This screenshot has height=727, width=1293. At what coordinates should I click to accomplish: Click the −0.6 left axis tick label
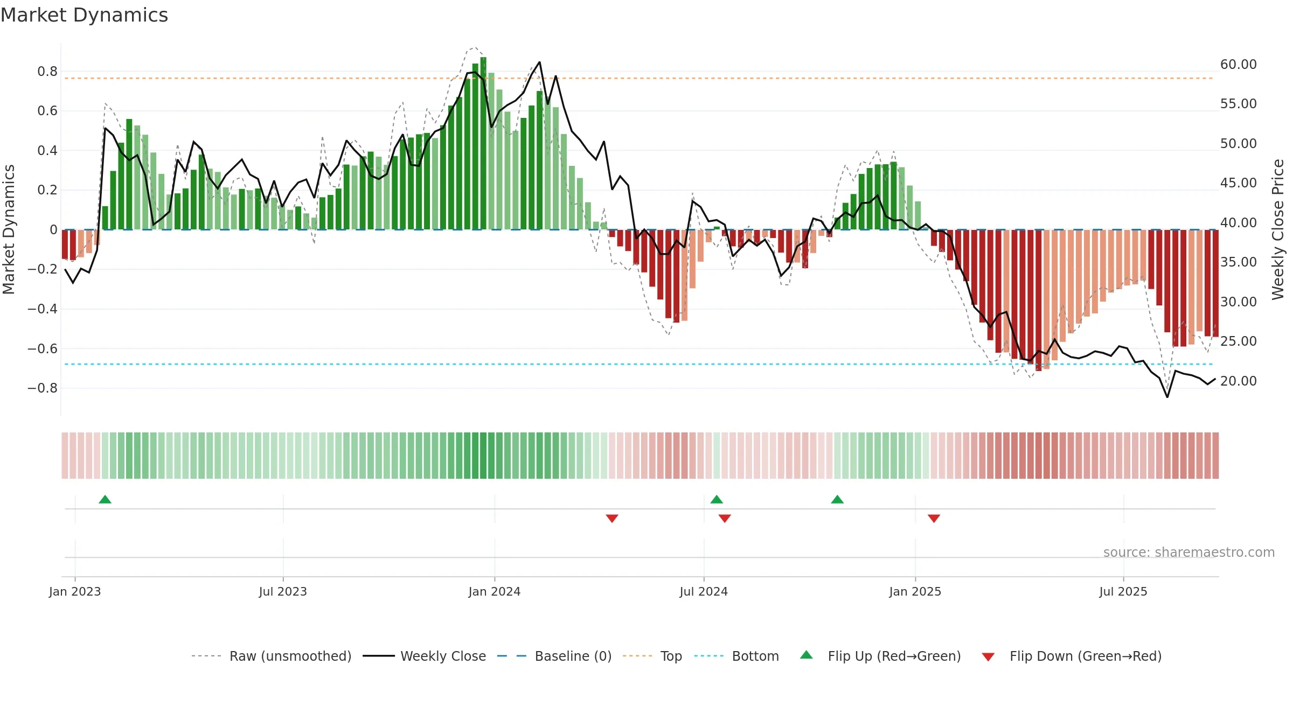[x=43, y=348]
